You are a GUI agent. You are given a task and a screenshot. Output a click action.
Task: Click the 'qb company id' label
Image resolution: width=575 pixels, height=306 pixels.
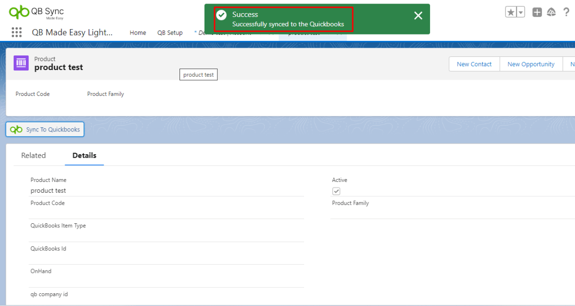pyautogui.click(x=49, y=294)
